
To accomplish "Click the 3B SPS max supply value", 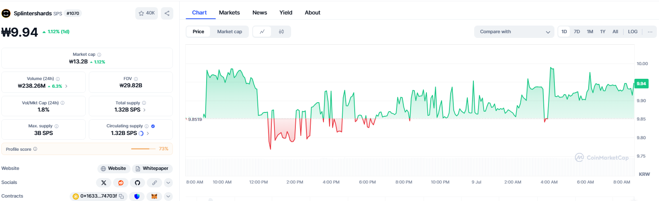I will 44,133.
